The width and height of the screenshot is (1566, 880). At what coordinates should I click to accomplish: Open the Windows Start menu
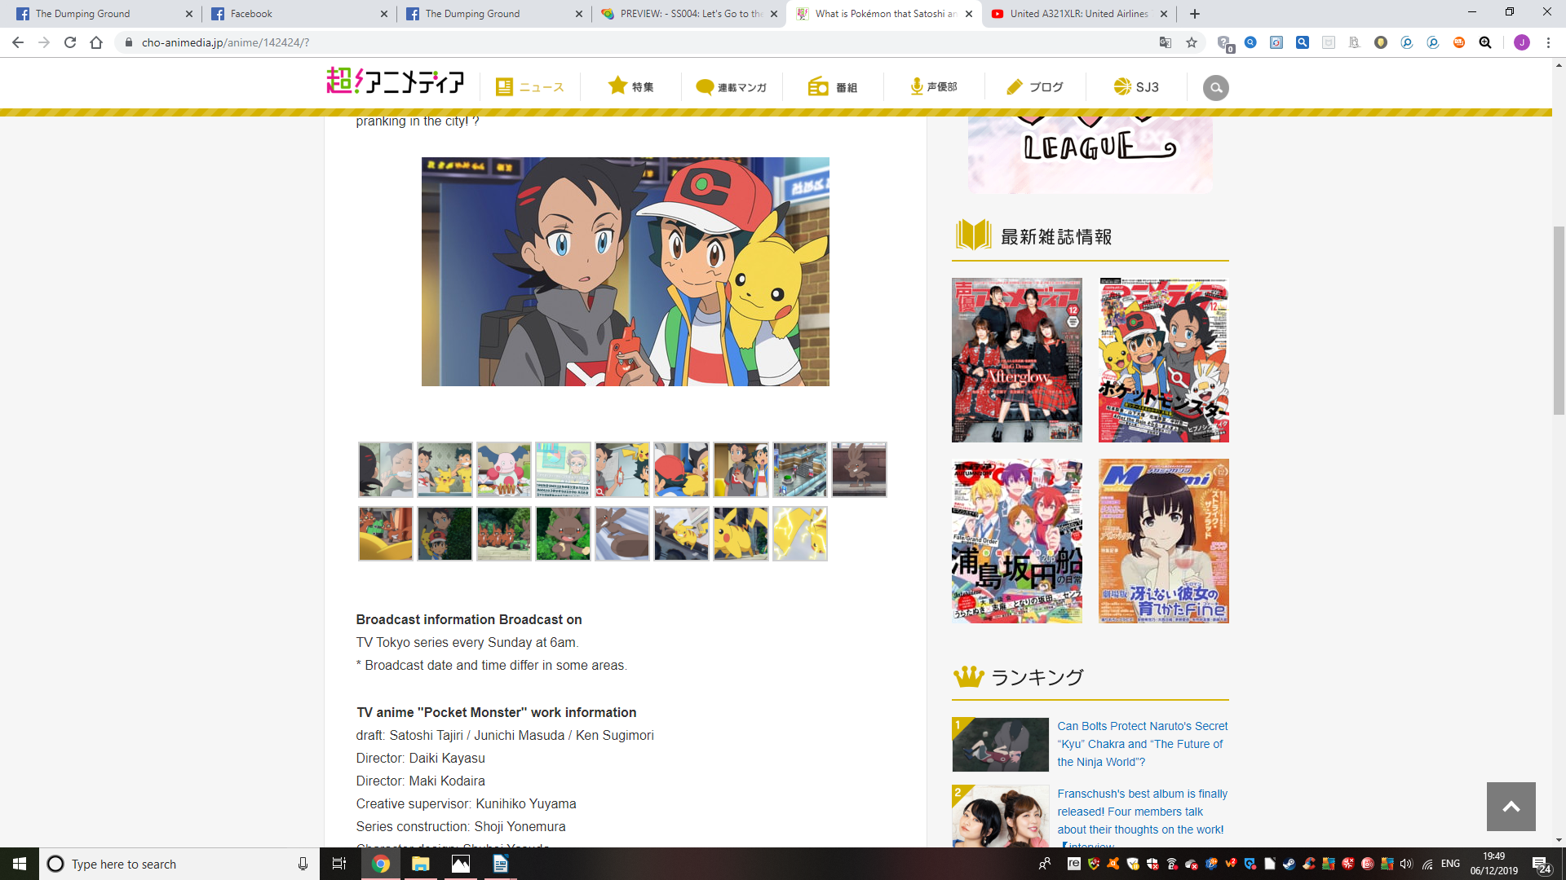(x=20, y=864)
